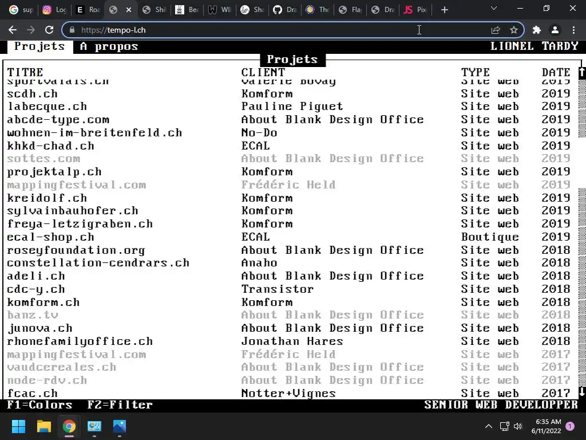Switch to the Google 'sup' tab

pyautogui.click(x=21, y=10)
